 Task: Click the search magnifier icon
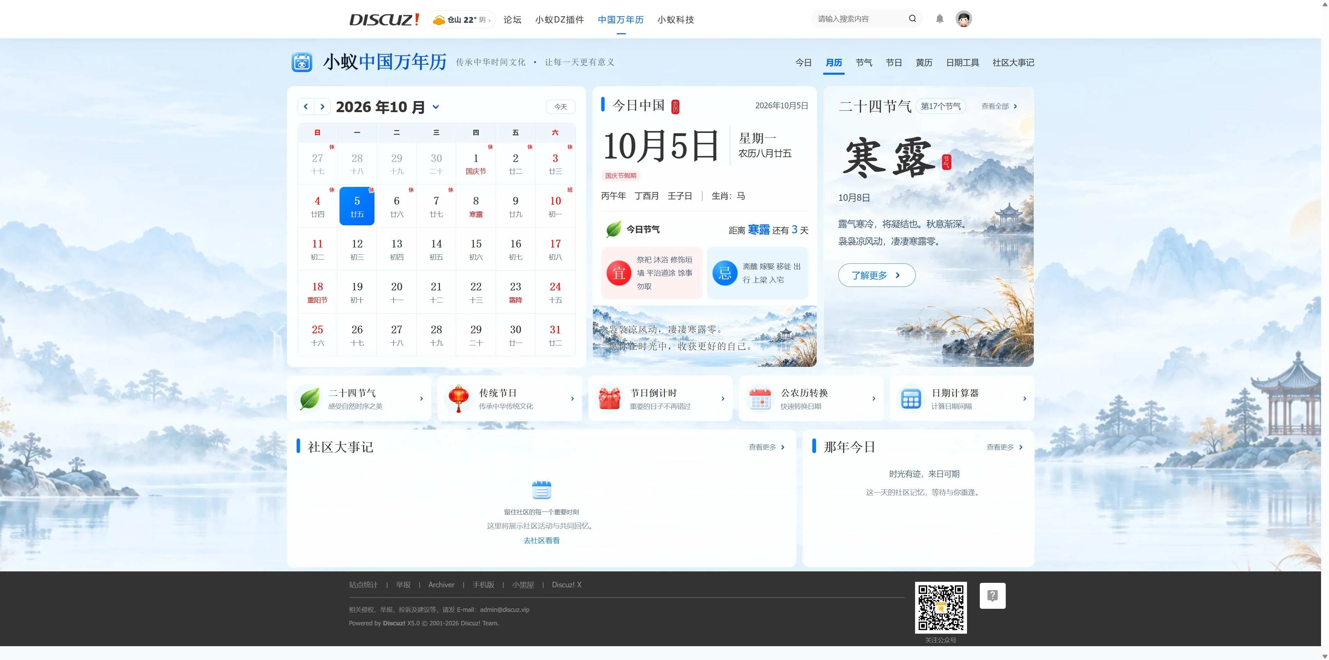tap(912, 19)
